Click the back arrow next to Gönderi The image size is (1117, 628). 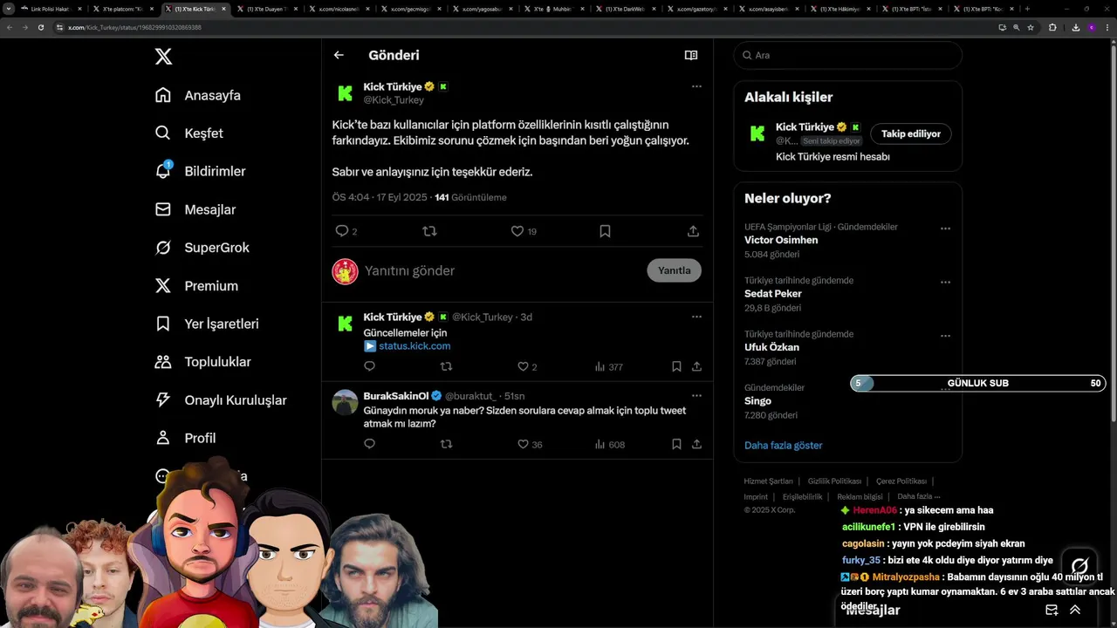(339, 55)
